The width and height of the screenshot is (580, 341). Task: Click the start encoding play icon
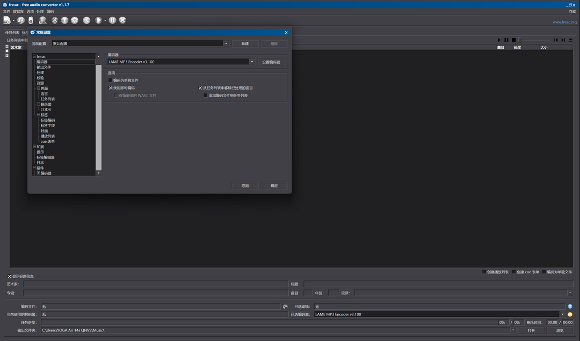pos(98,20)
